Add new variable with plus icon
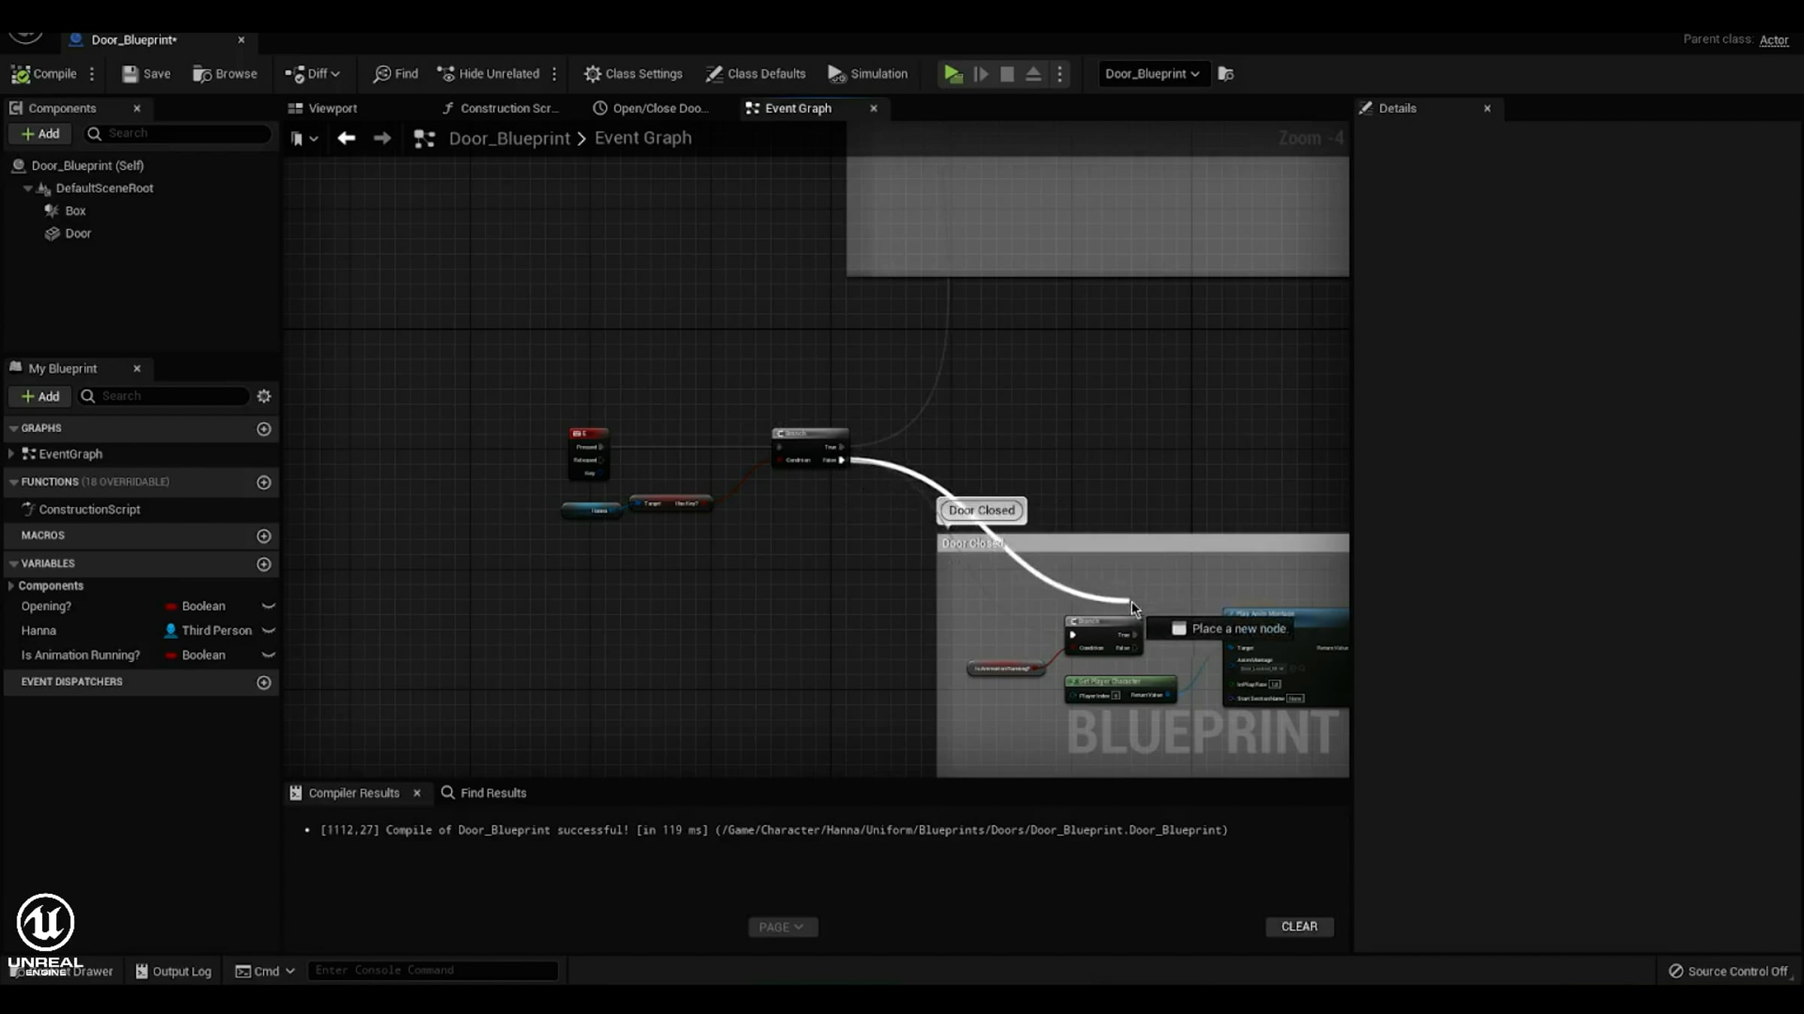The width and height of the screenshot is (1804, 1014). pos(264,564)
